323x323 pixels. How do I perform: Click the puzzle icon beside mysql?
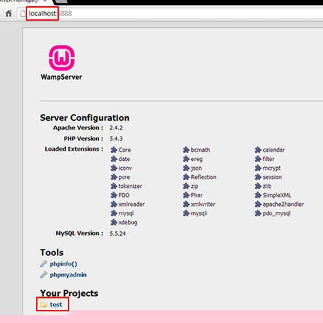[x=114, y=213]
